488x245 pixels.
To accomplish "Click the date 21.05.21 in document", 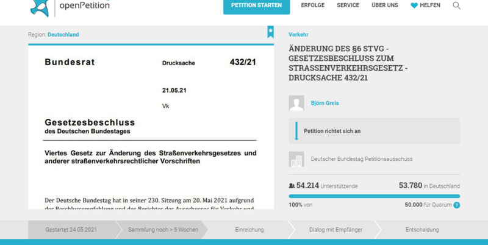I will [174, 90].
